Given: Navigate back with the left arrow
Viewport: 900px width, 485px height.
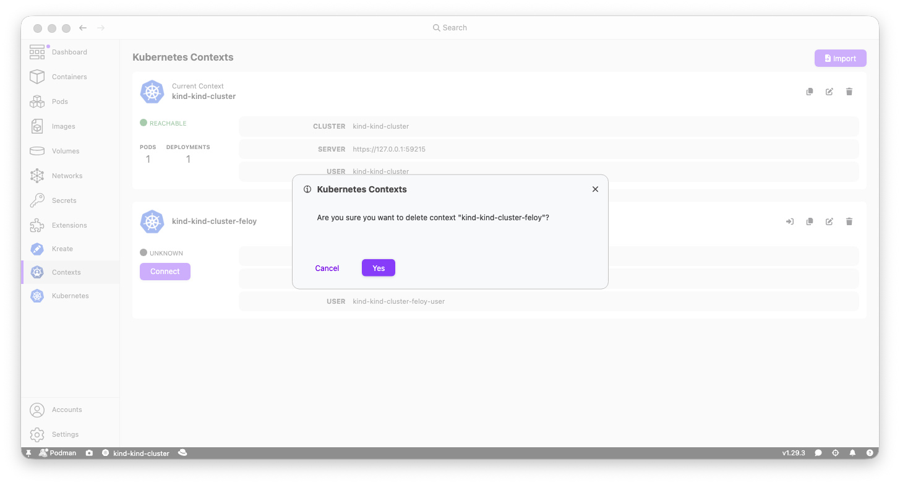Looking at the screenshot, I should coord(83,28).
